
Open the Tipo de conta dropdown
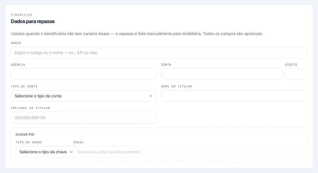(84, 96)
